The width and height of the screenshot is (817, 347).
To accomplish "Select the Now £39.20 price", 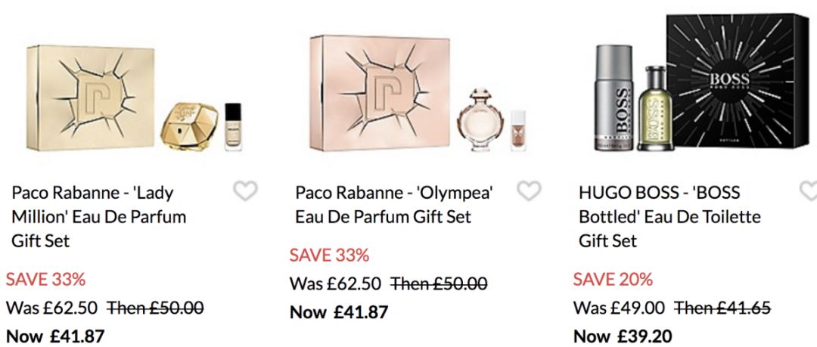I will tap(623, 336).
